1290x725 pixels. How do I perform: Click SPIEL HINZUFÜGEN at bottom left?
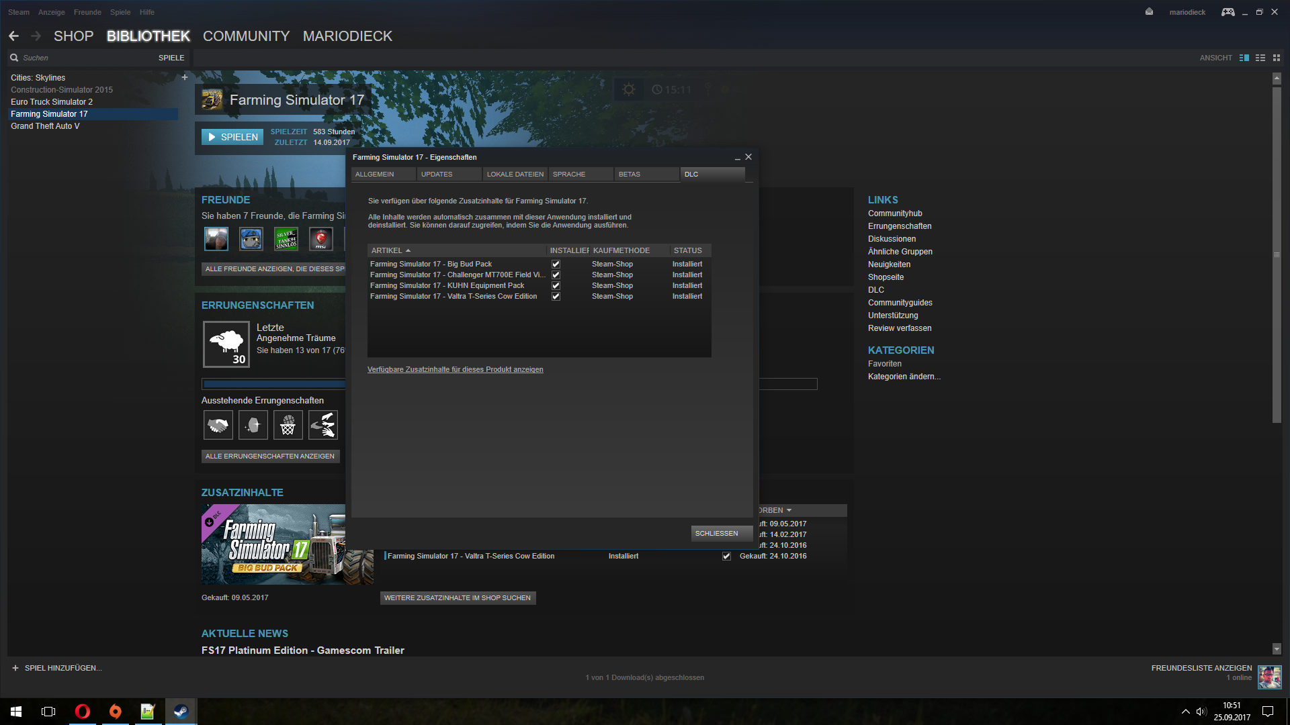tap(57, 669)
